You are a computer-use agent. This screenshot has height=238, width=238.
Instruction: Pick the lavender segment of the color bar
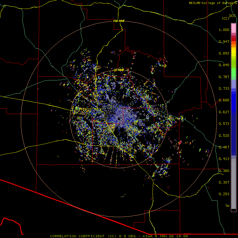tap(234, 84)
